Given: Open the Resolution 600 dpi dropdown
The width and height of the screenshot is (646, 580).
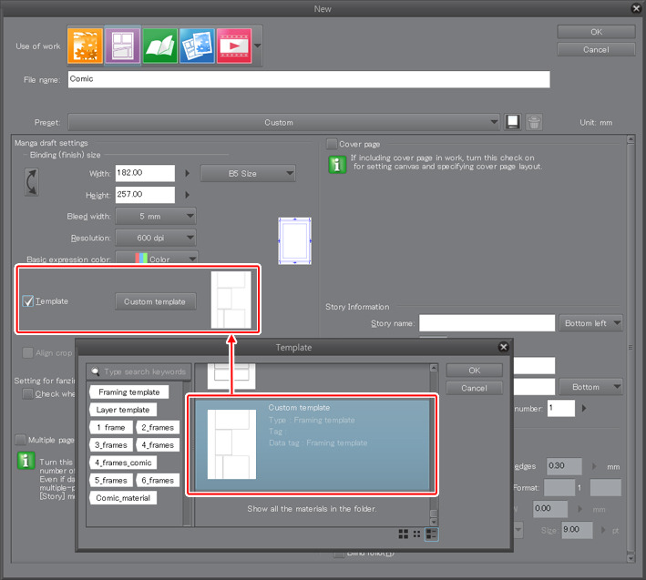Looking at the screenshot, I should [x=156, y=238].
